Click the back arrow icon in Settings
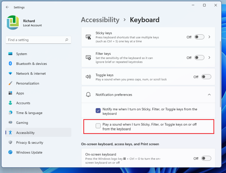The image size is (226, 173). click(7, 7)
